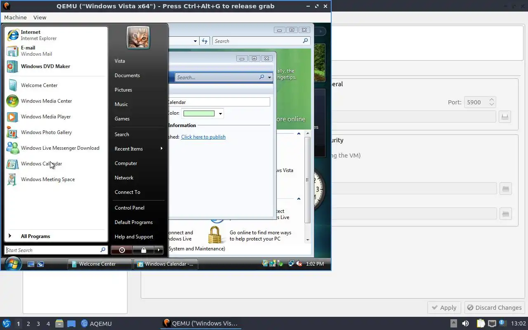Open Welcome Center address bar dropdown arrow
The height and width of the screenshot is (330, 528).
click(x=196, y=41)
